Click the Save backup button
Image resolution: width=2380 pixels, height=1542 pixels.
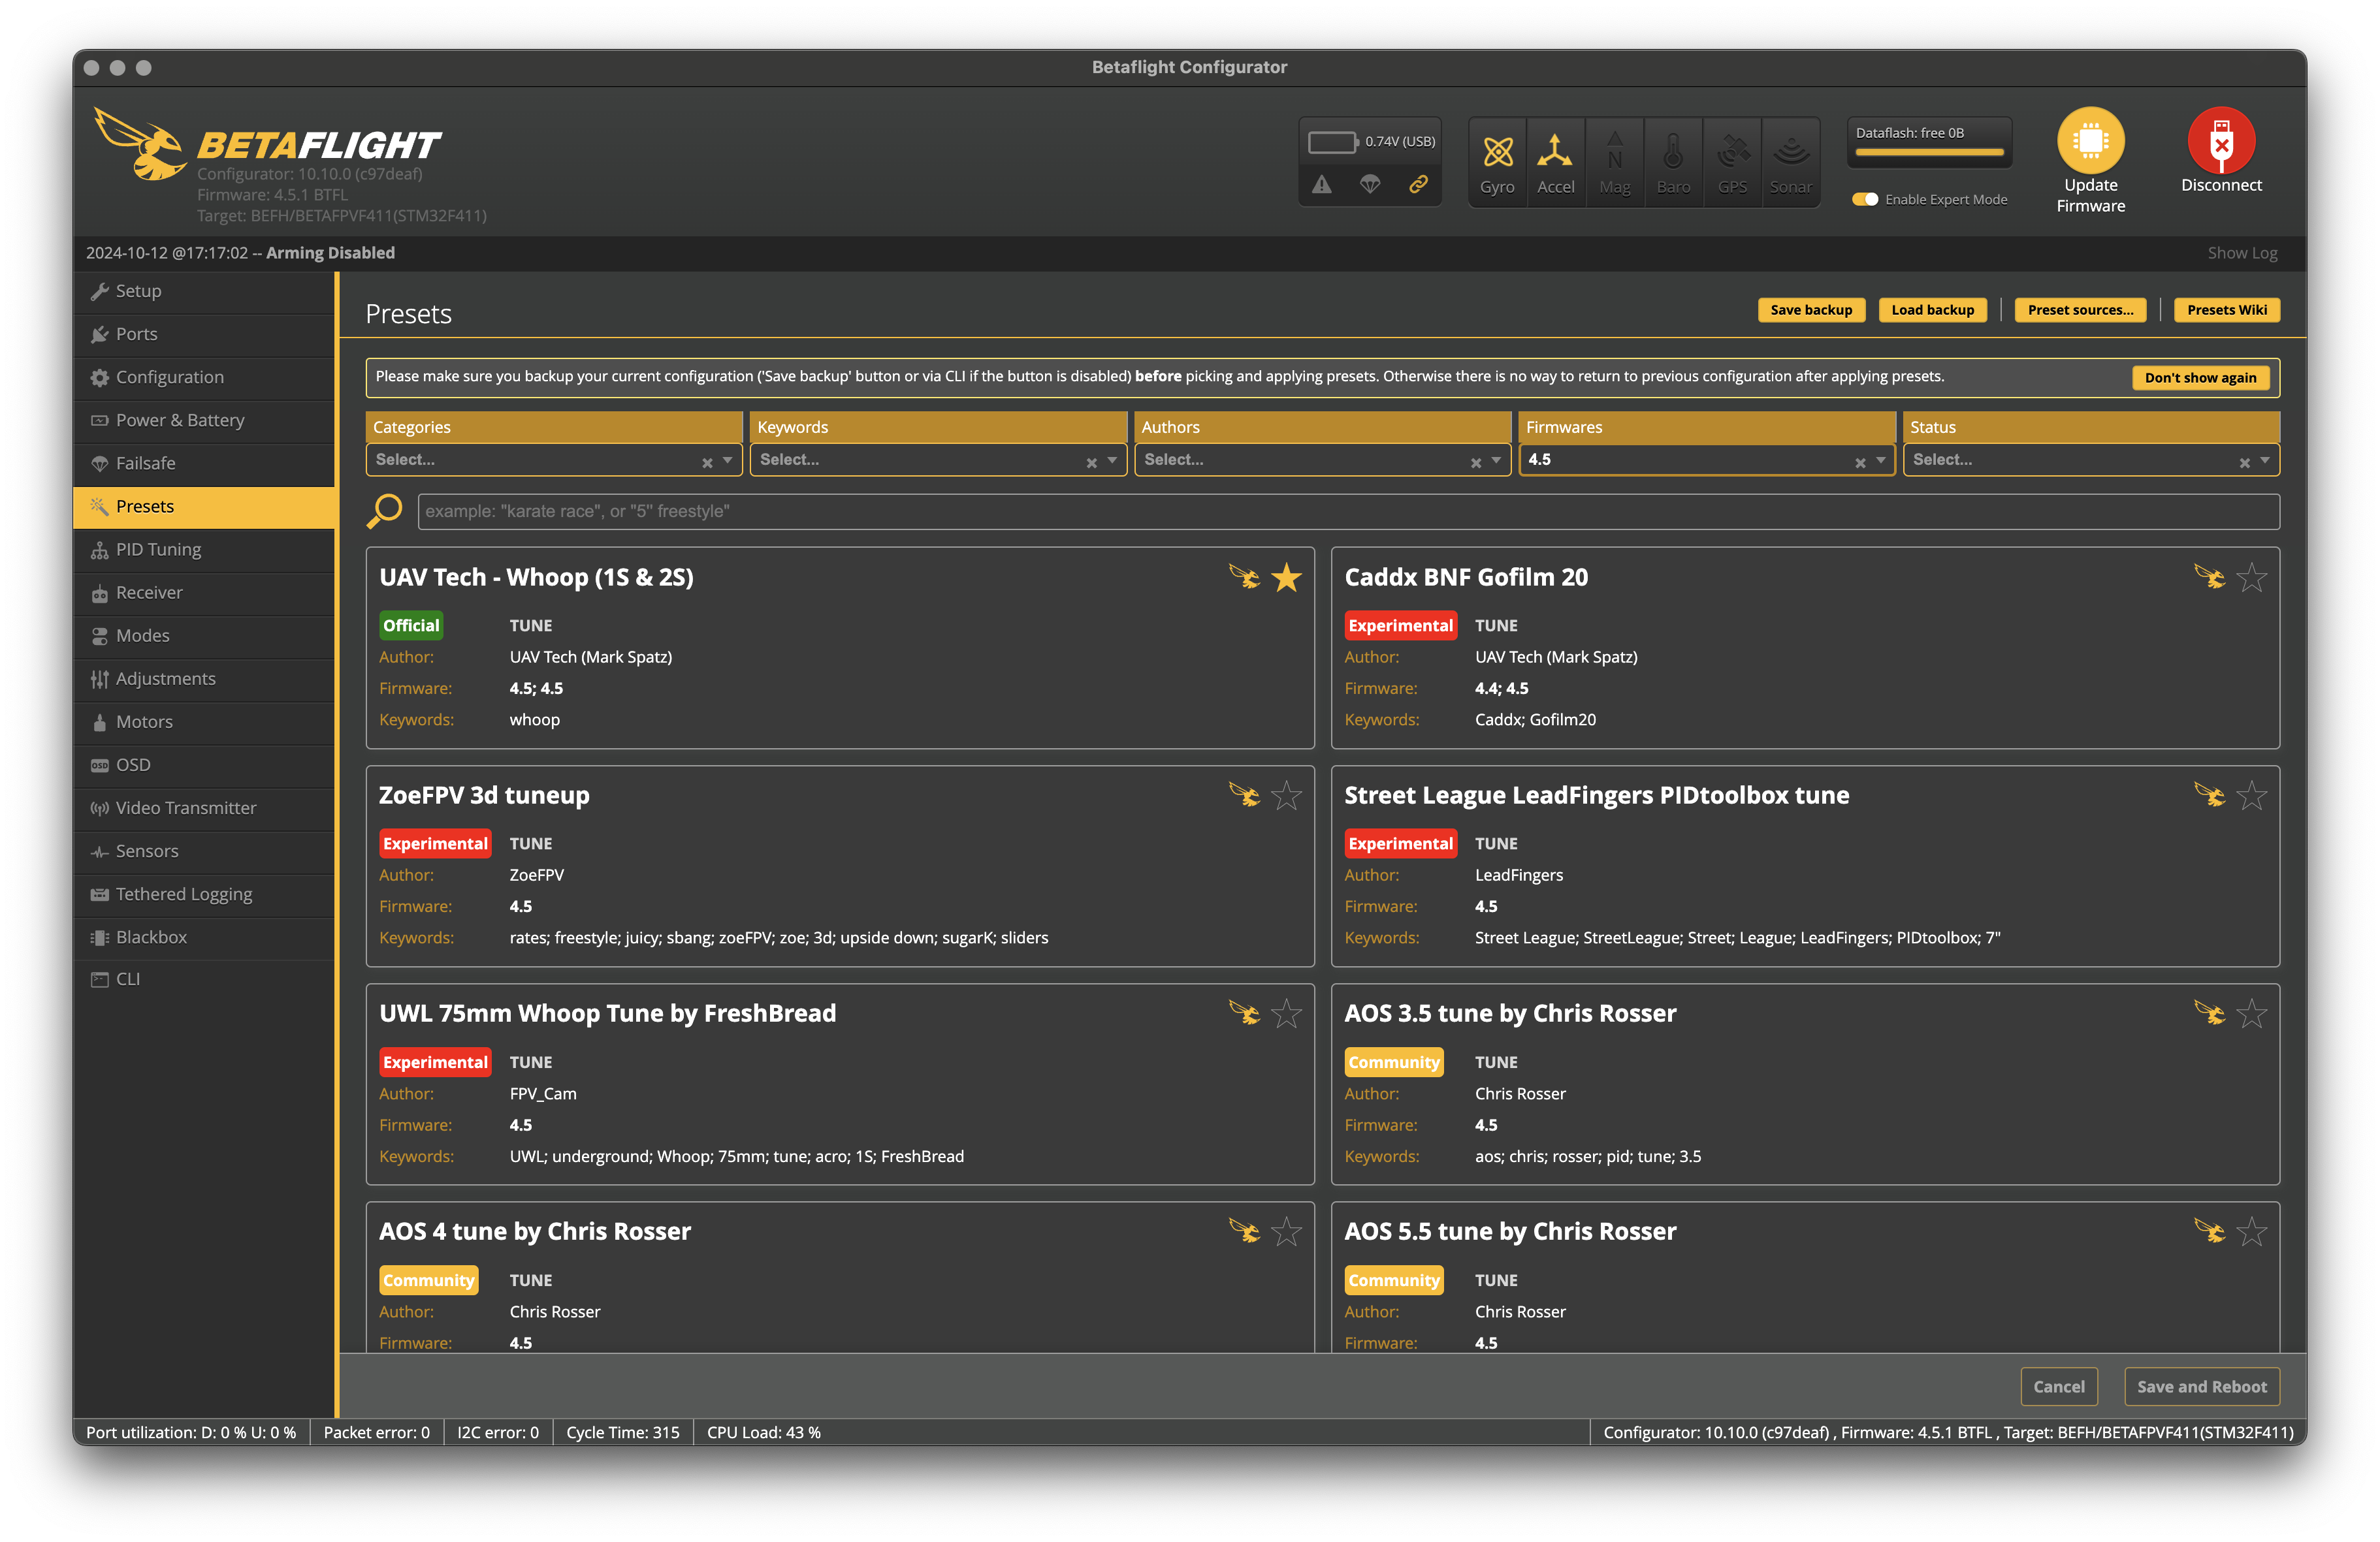pos(1810,310)
